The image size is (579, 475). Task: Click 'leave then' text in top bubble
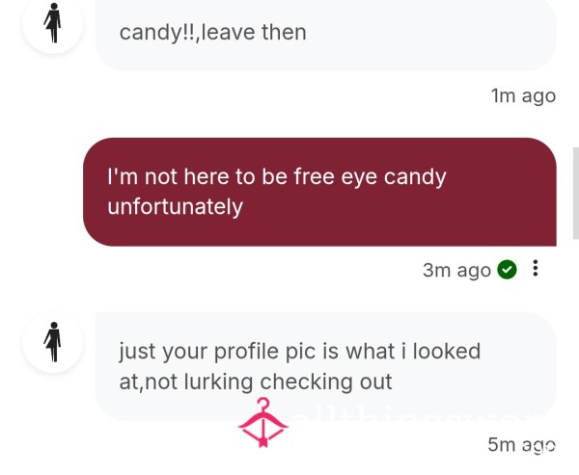pos(254,33)
